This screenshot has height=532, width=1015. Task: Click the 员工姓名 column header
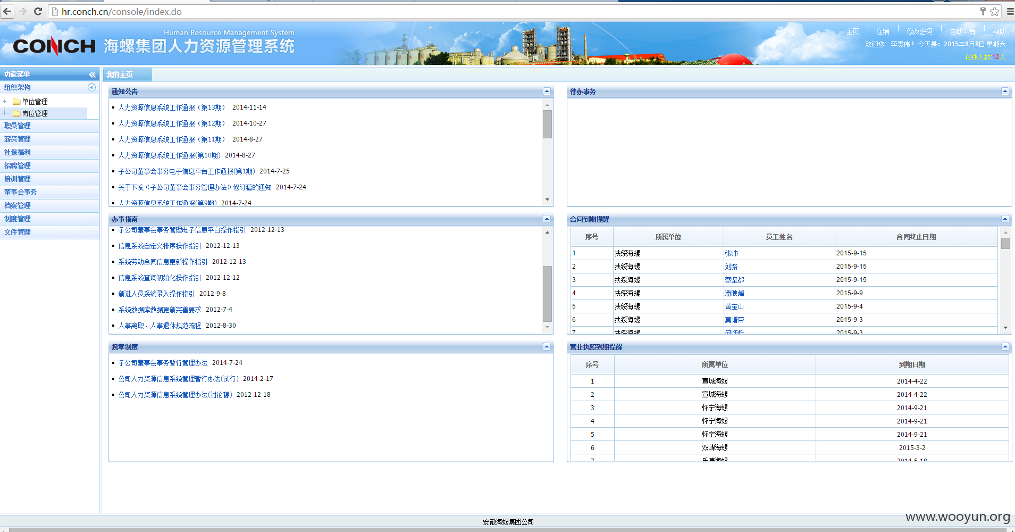(779, 237)
